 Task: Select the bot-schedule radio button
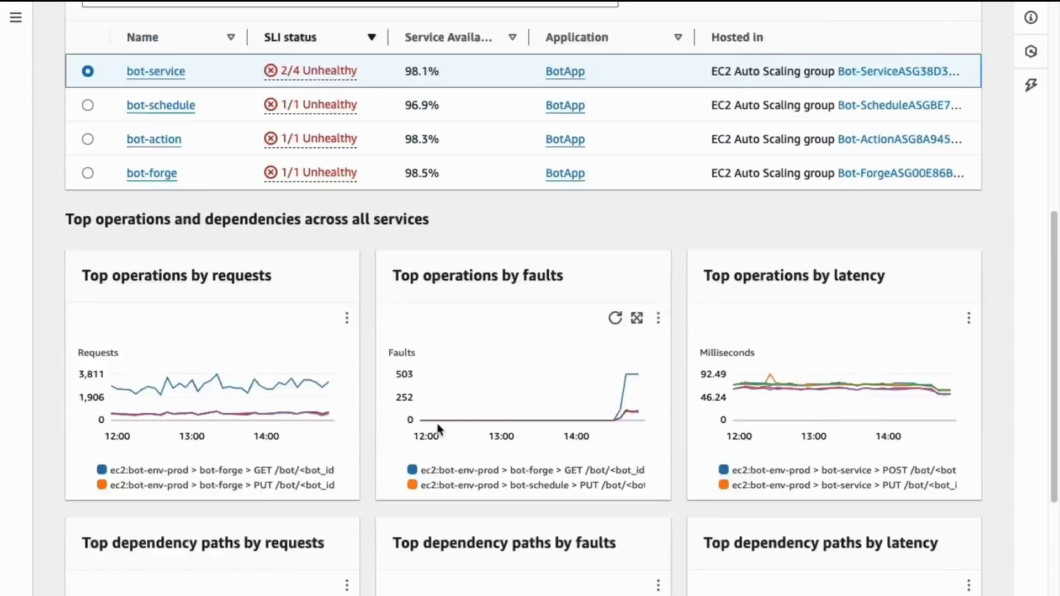point(88,105)
